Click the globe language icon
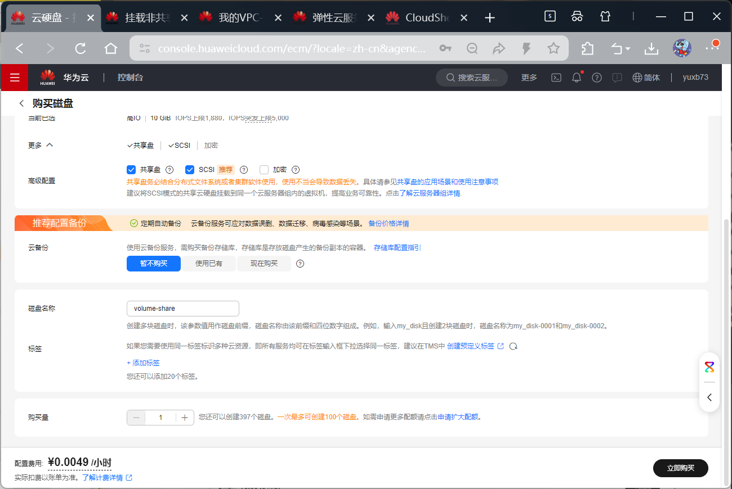 tap(637, 78)
